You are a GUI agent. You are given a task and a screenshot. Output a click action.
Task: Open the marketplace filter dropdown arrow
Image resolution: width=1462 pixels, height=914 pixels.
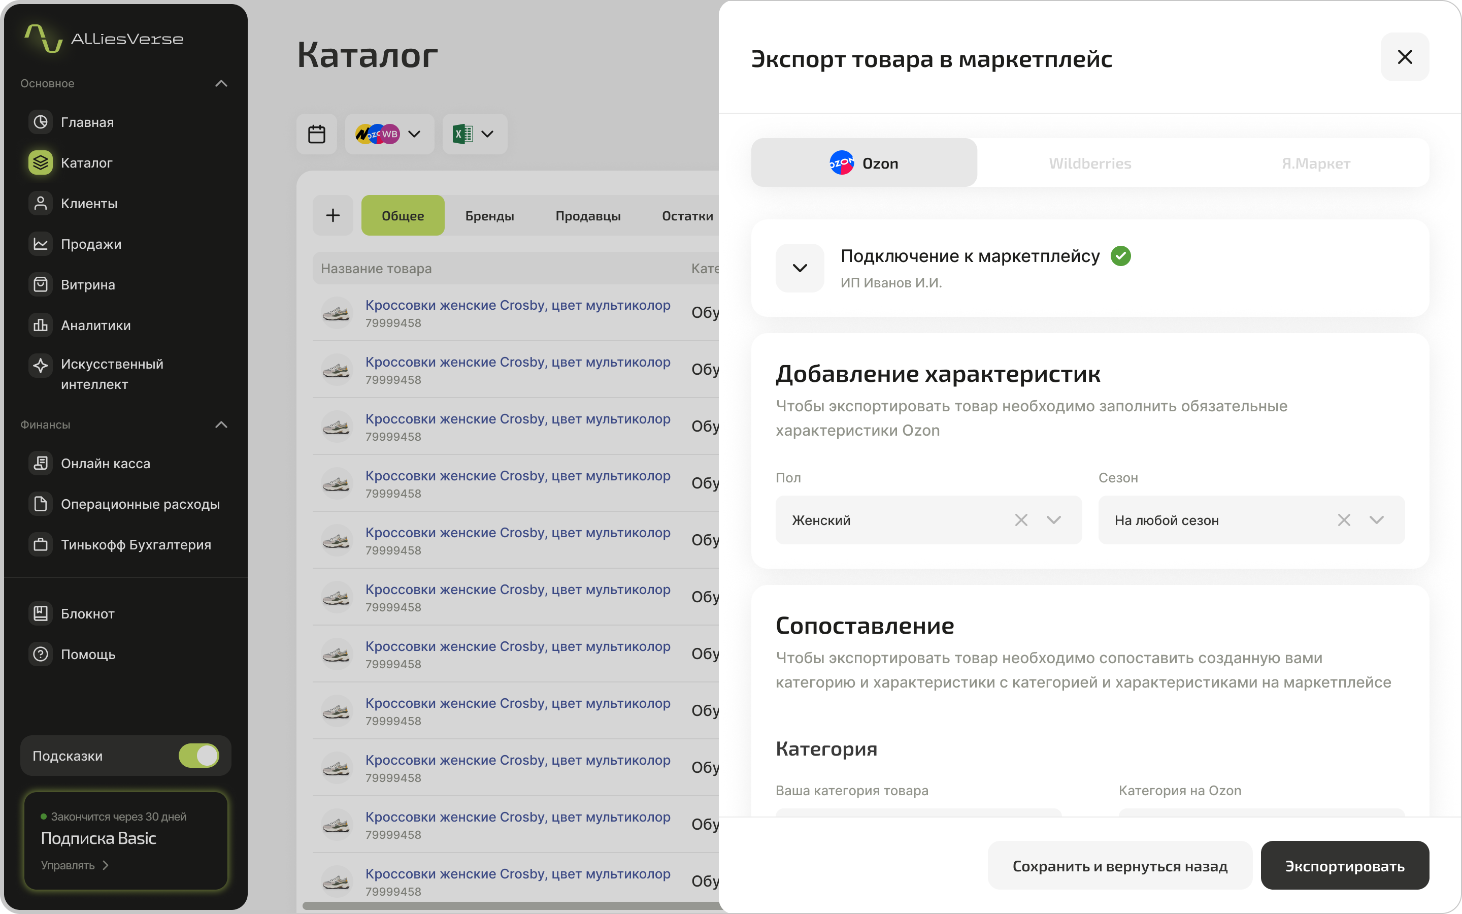coord(414,134)
